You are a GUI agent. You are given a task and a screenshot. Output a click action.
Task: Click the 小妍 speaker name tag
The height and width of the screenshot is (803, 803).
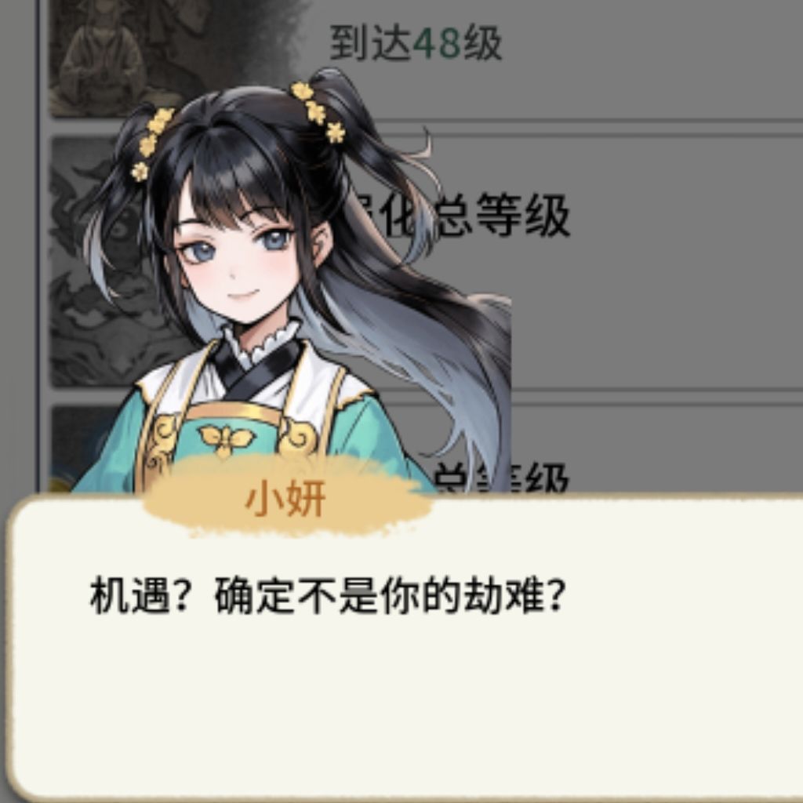(285, 499)
